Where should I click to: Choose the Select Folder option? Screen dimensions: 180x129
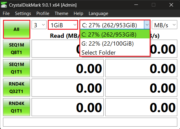pos(115,52)
